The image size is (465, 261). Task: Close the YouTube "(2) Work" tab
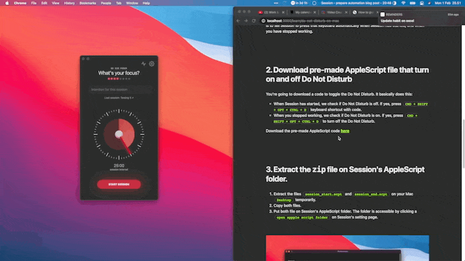pos(283,12)
